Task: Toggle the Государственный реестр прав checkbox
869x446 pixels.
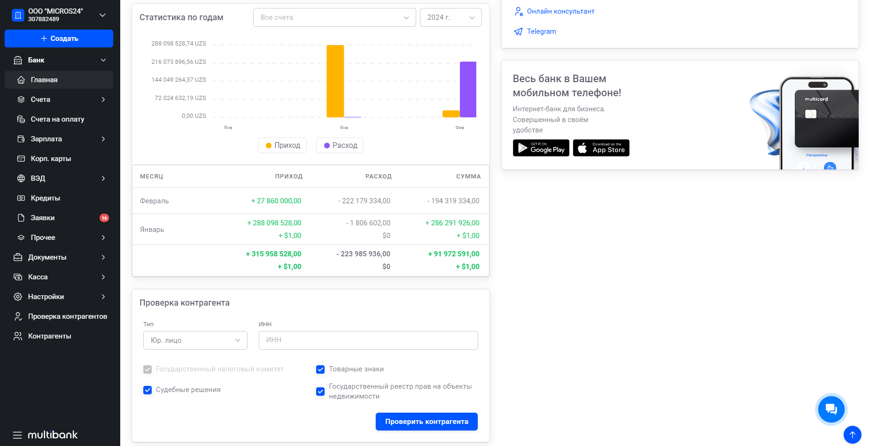Action: pos(320,392)
